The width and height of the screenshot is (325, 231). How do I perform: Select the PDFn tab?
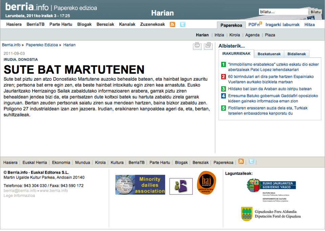(255, 25)
